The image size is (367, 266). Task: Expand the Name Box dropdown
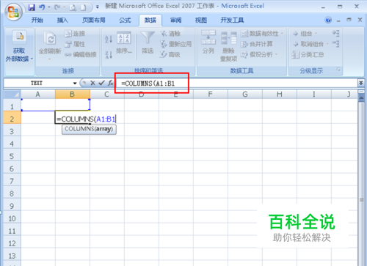[x=75, y=84]
